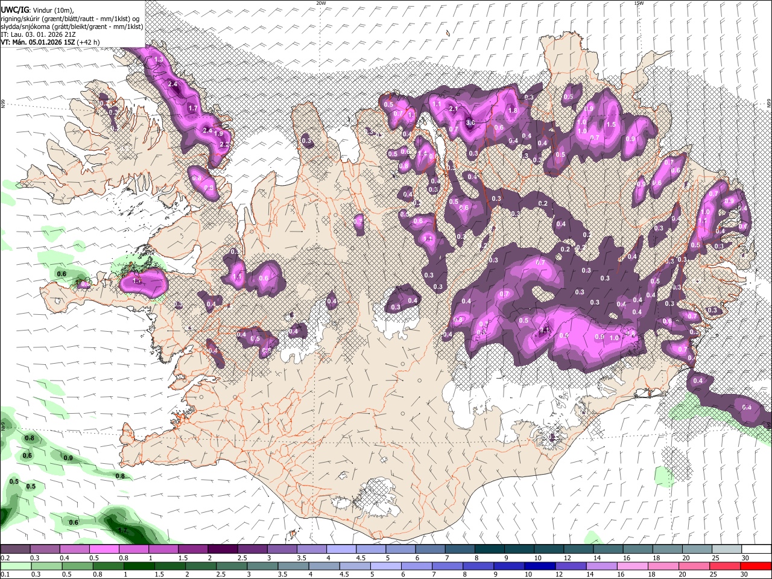This screenshot has height=579, width=772.
Task: Click the dark teal 8–9 snow legend swatch
Action: 489,549
